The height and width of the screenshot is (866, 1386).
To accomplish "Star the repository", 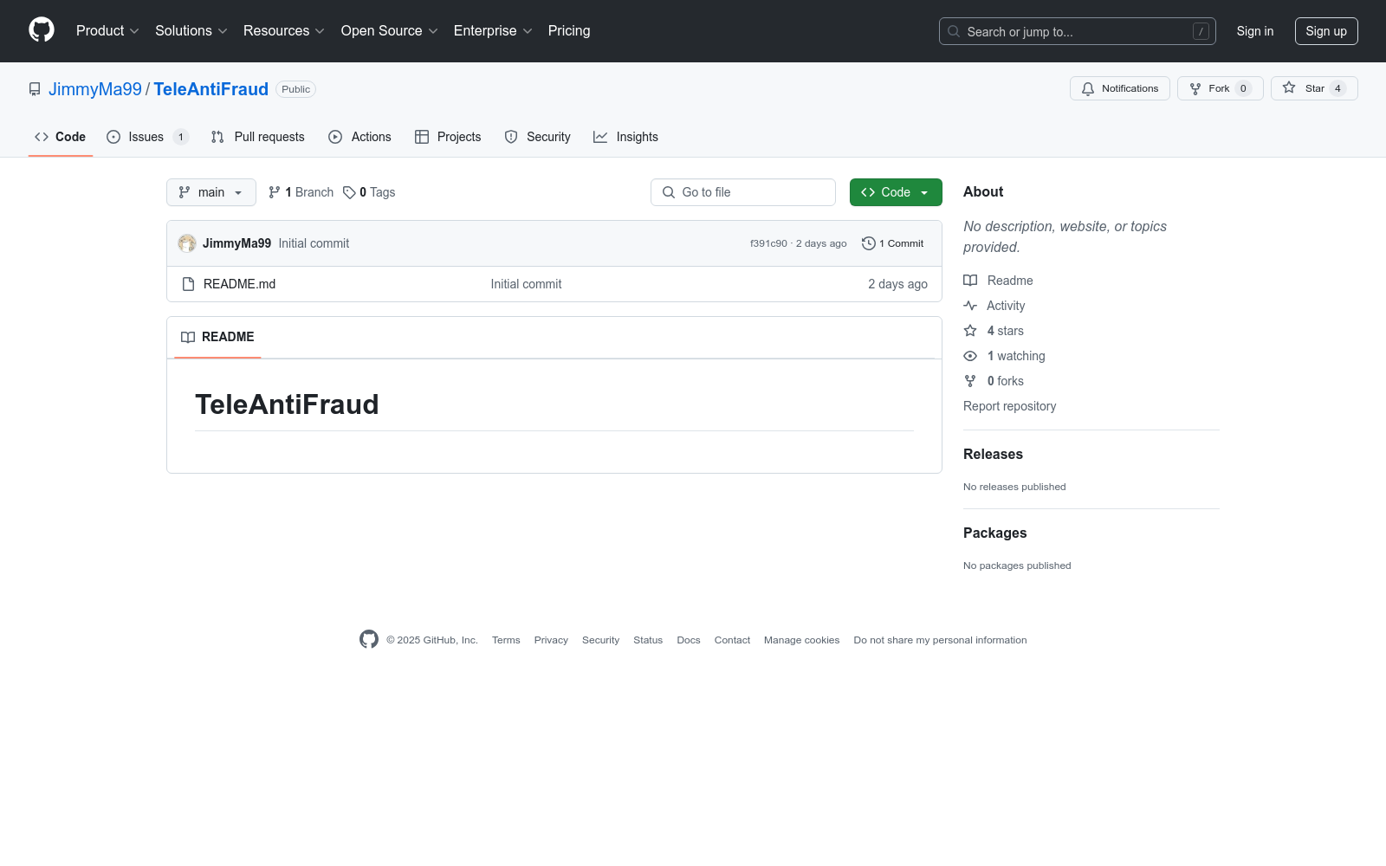I will pyautogui.click(x=1314, y=88).
